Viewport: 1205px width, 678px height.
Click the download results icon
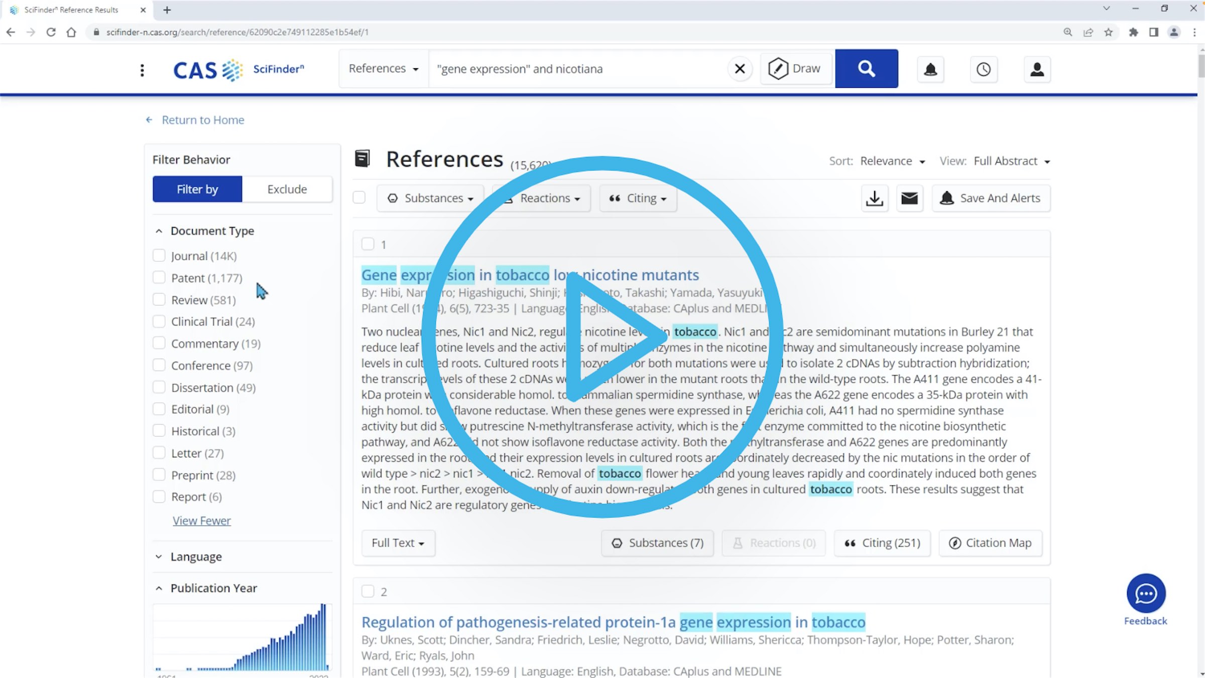[874, 198]
